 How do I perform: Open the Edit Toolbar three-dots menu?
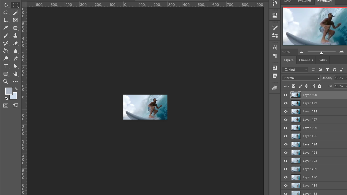click(x=16, y=81)
